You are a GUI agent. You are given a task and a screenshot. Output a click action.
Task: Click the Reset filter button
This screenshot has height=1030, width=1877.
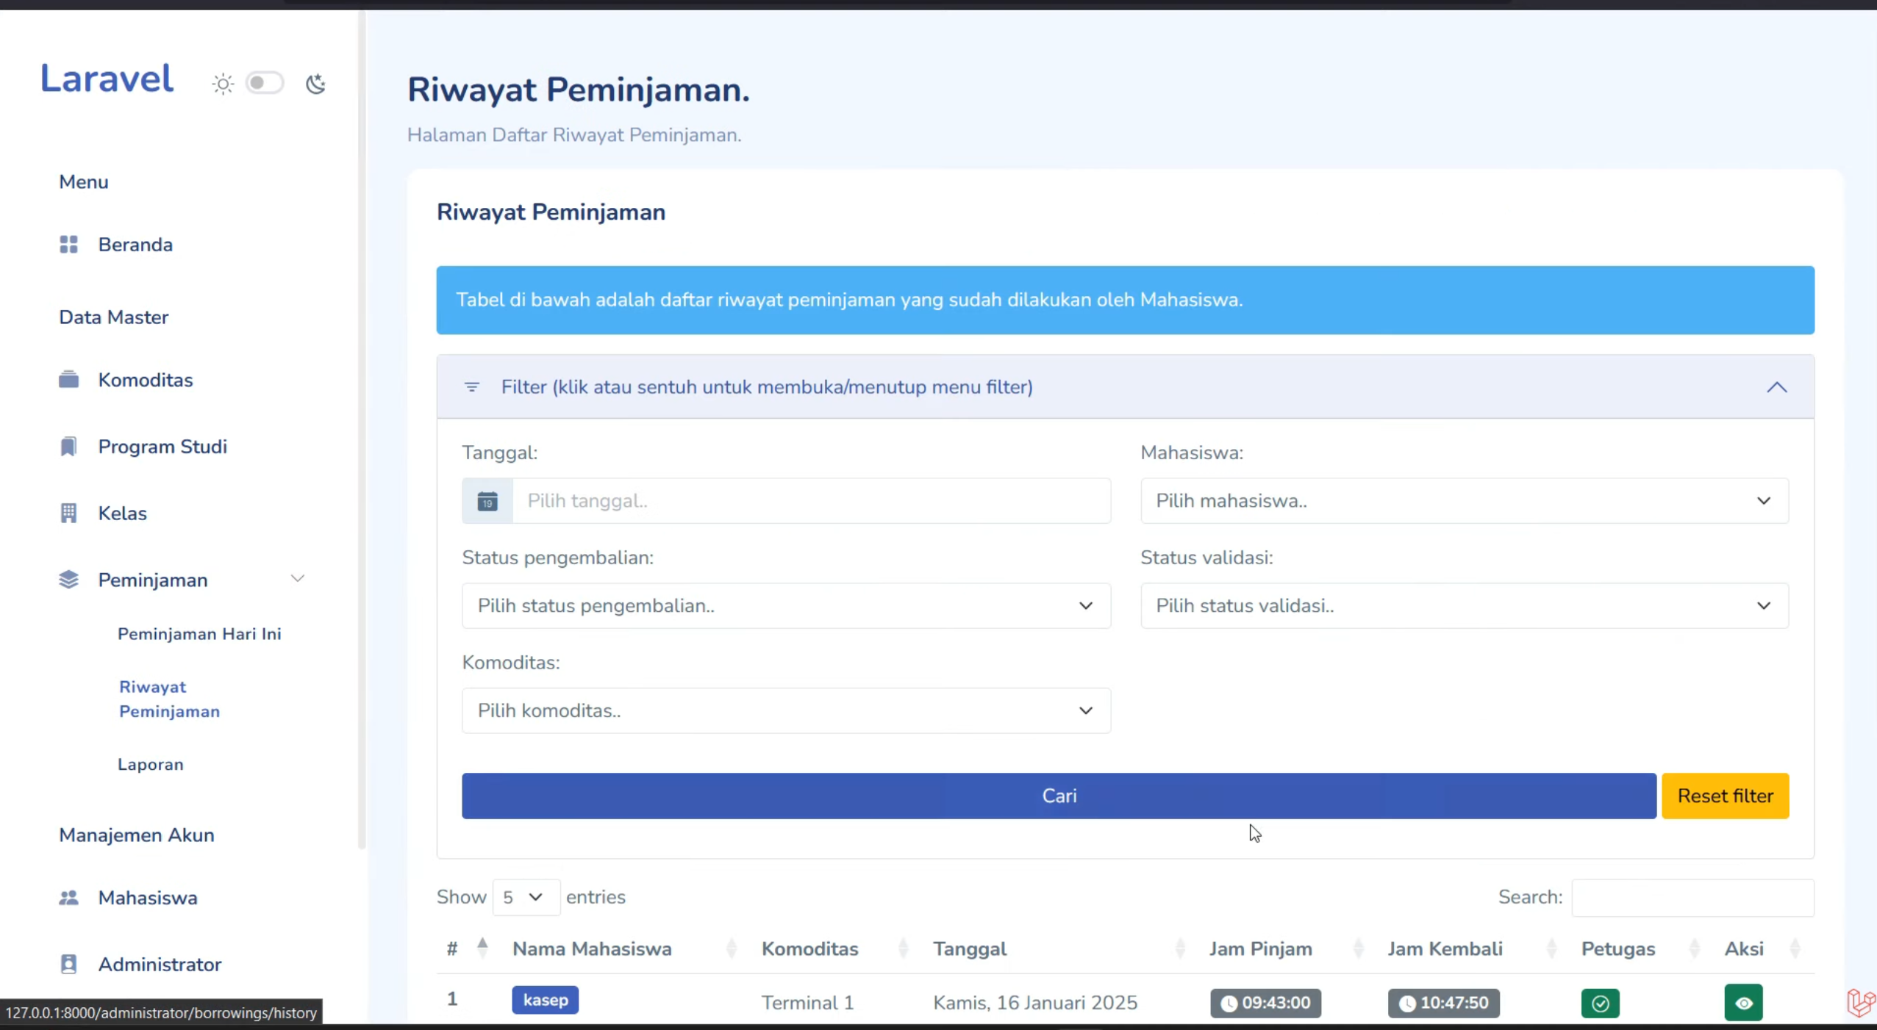[1725, 796]
